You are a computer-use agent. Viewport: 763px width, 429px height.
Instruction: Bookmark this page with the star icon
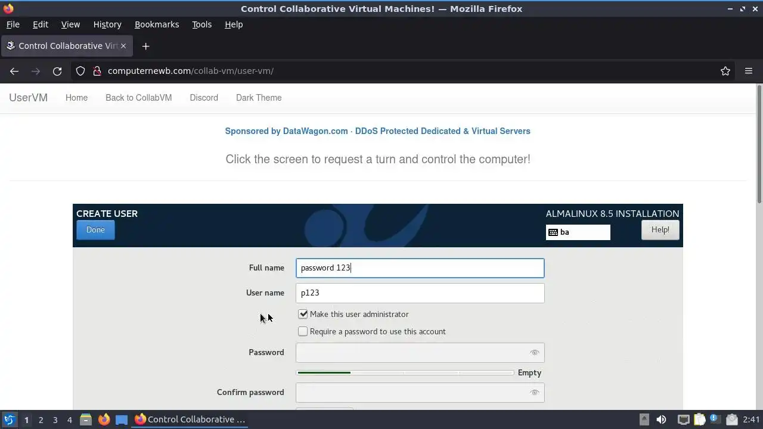725,71
